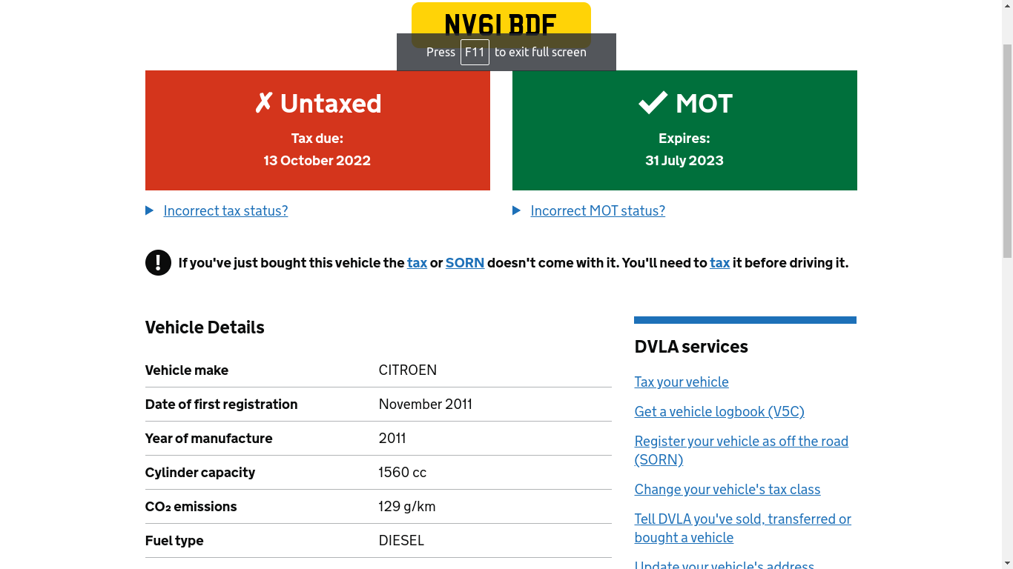Follow the SORN link in warning text
Image resolution: width=1013 pixels, height=569 pixels.
click(x=465, y=262)
